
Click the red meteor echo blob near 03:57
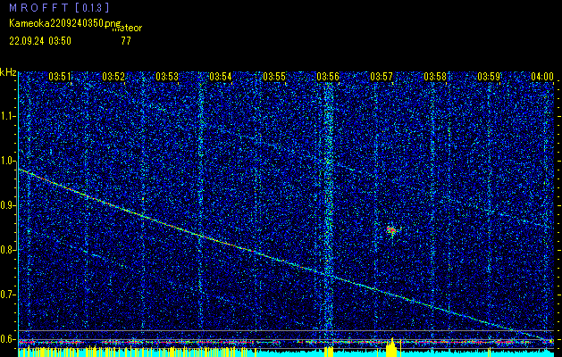(x=391, y=230)
